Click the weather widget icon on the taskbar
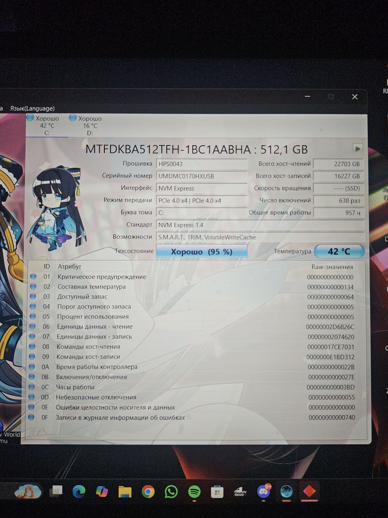 point(28,491)
